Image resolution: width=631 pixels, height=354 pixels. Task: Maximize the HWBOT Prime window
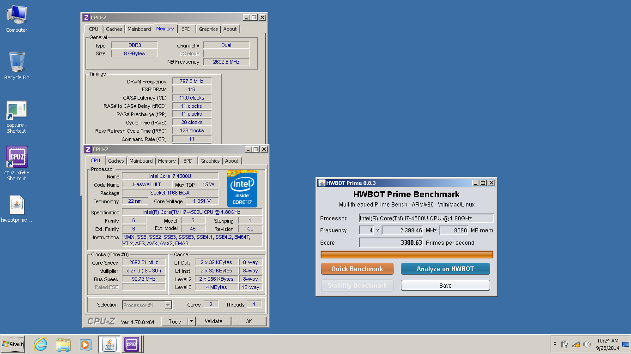[483, 183]
